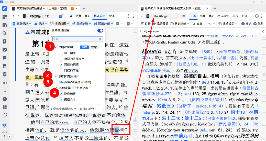Screen dimensions: 266x141
Task: Jump to the next article with the down arrow
Action: tap(214, 24)
